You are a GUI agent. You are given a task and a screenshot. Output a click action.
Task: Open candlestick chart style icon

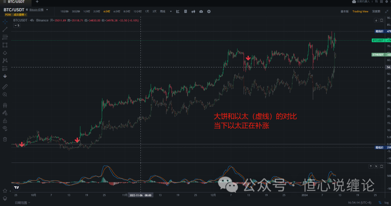click(x=193, y=12)
